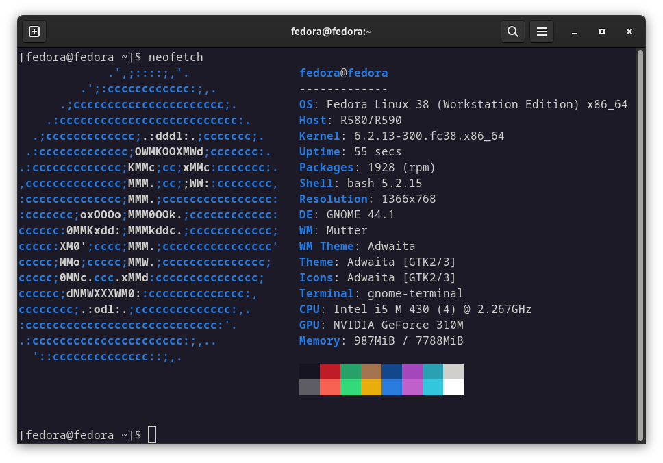Click the dashed separator under fedora@fedora
This screenshot has width=663, height=463.
[x=343, y=89]
